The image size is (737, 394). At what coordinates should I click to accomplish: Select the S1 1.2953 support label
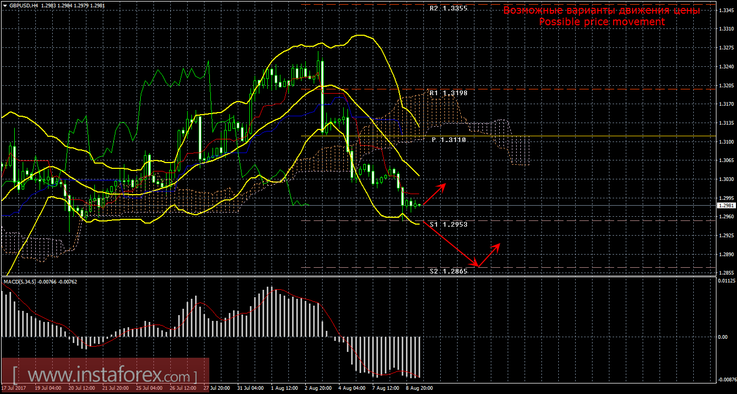pyautogui.click(x=448, y=224)
